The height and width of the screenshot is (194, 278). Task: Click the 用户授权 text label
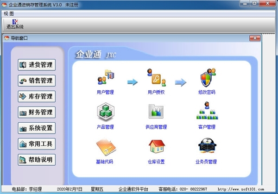(x=156, y=92)
